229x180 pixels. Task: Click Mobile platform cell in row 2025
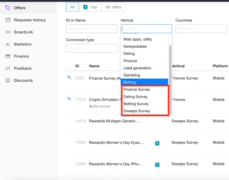pos(219,78)
